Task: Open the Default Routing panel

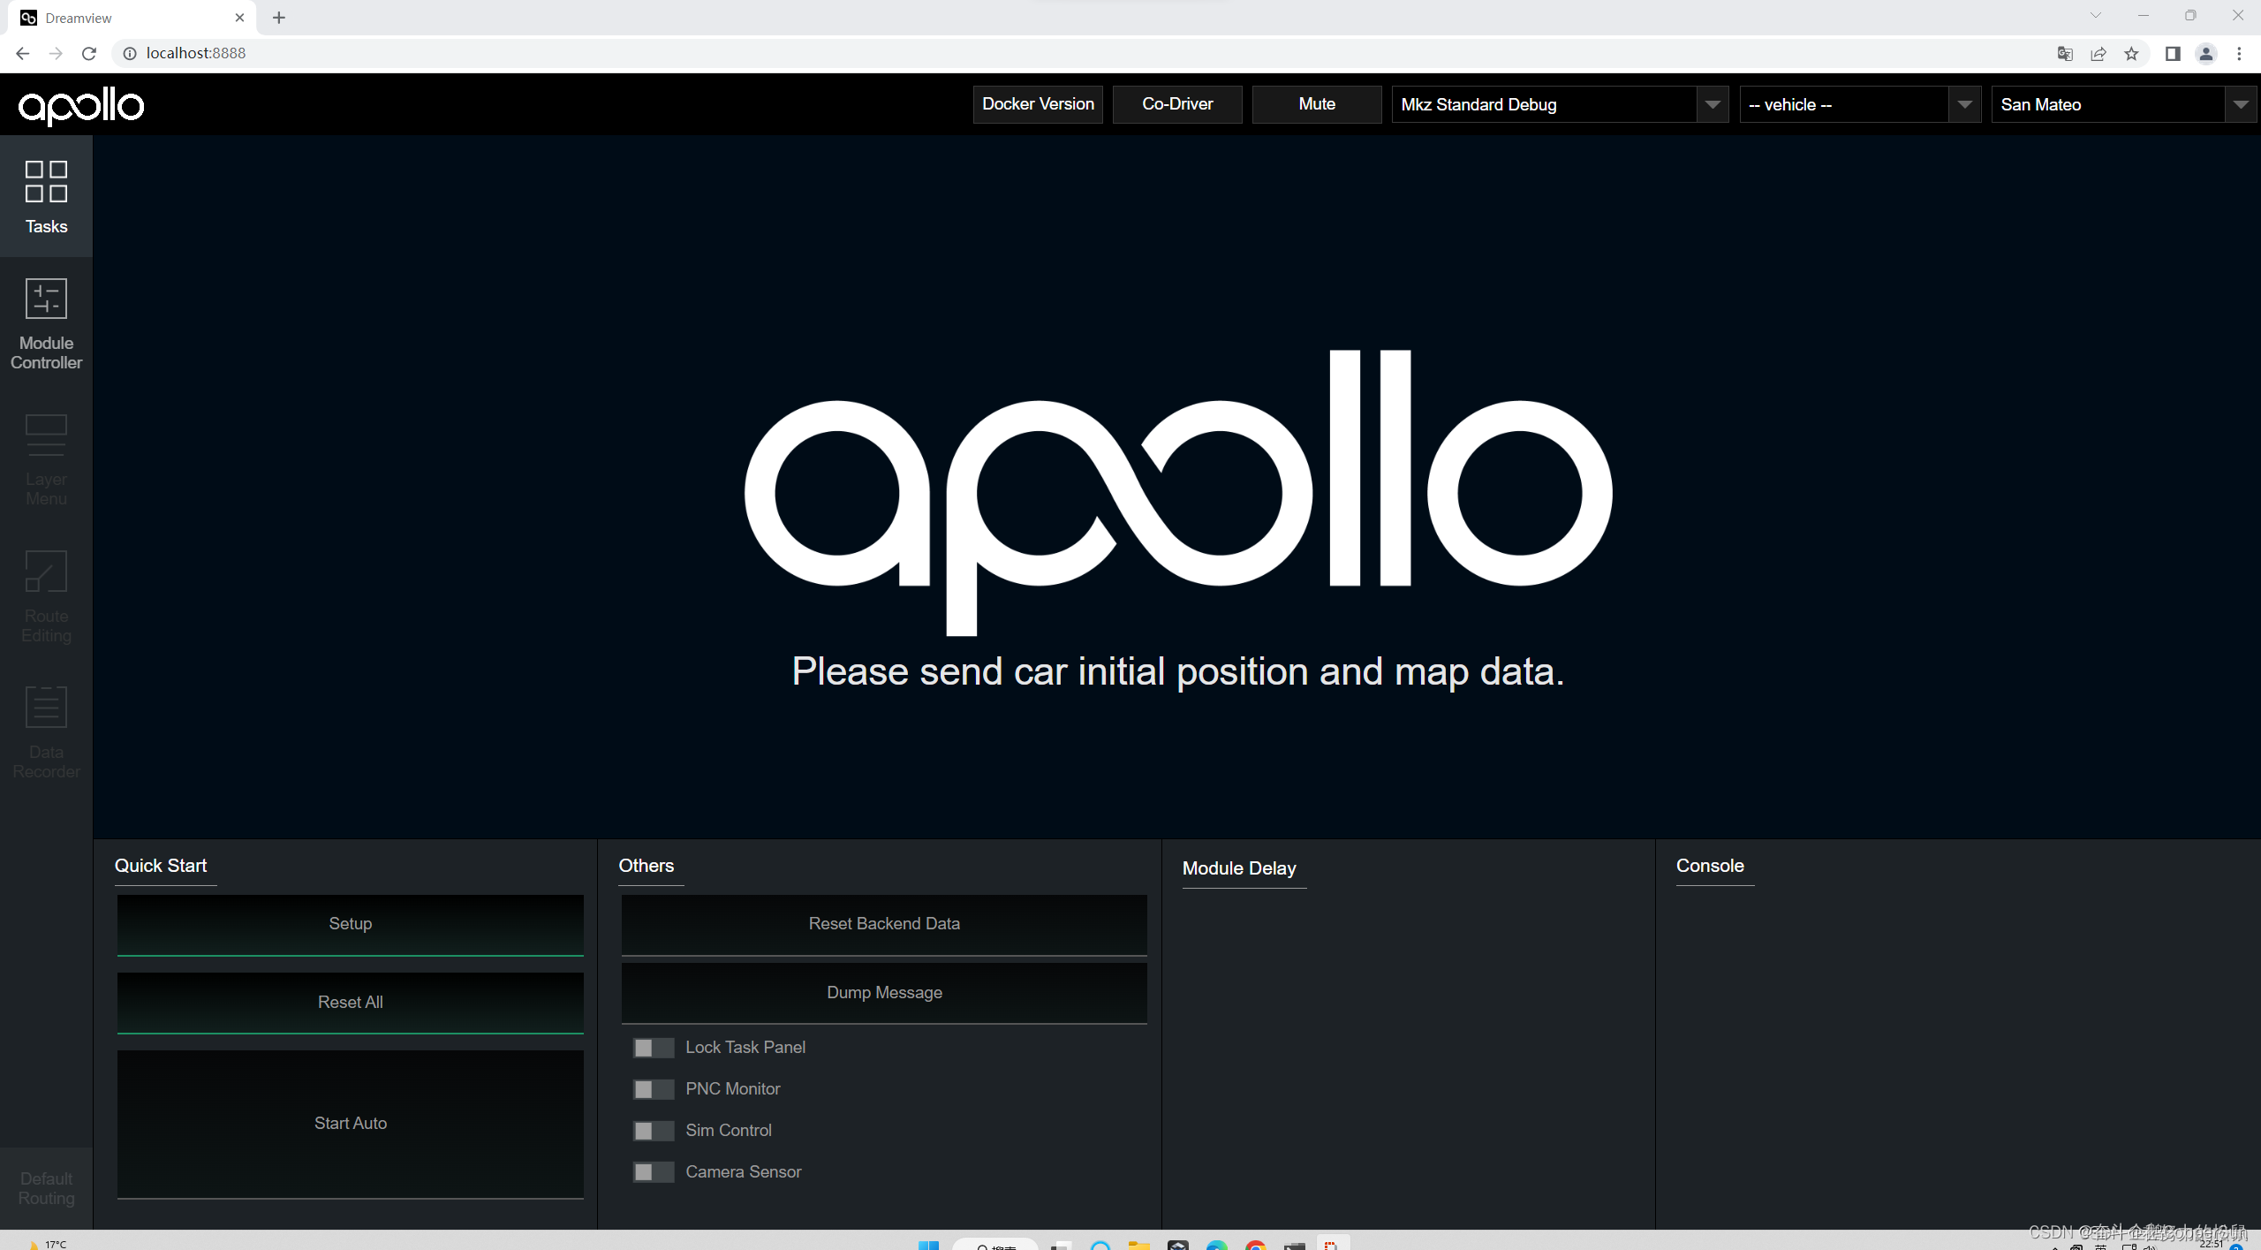Action: tap(46, 1187)
